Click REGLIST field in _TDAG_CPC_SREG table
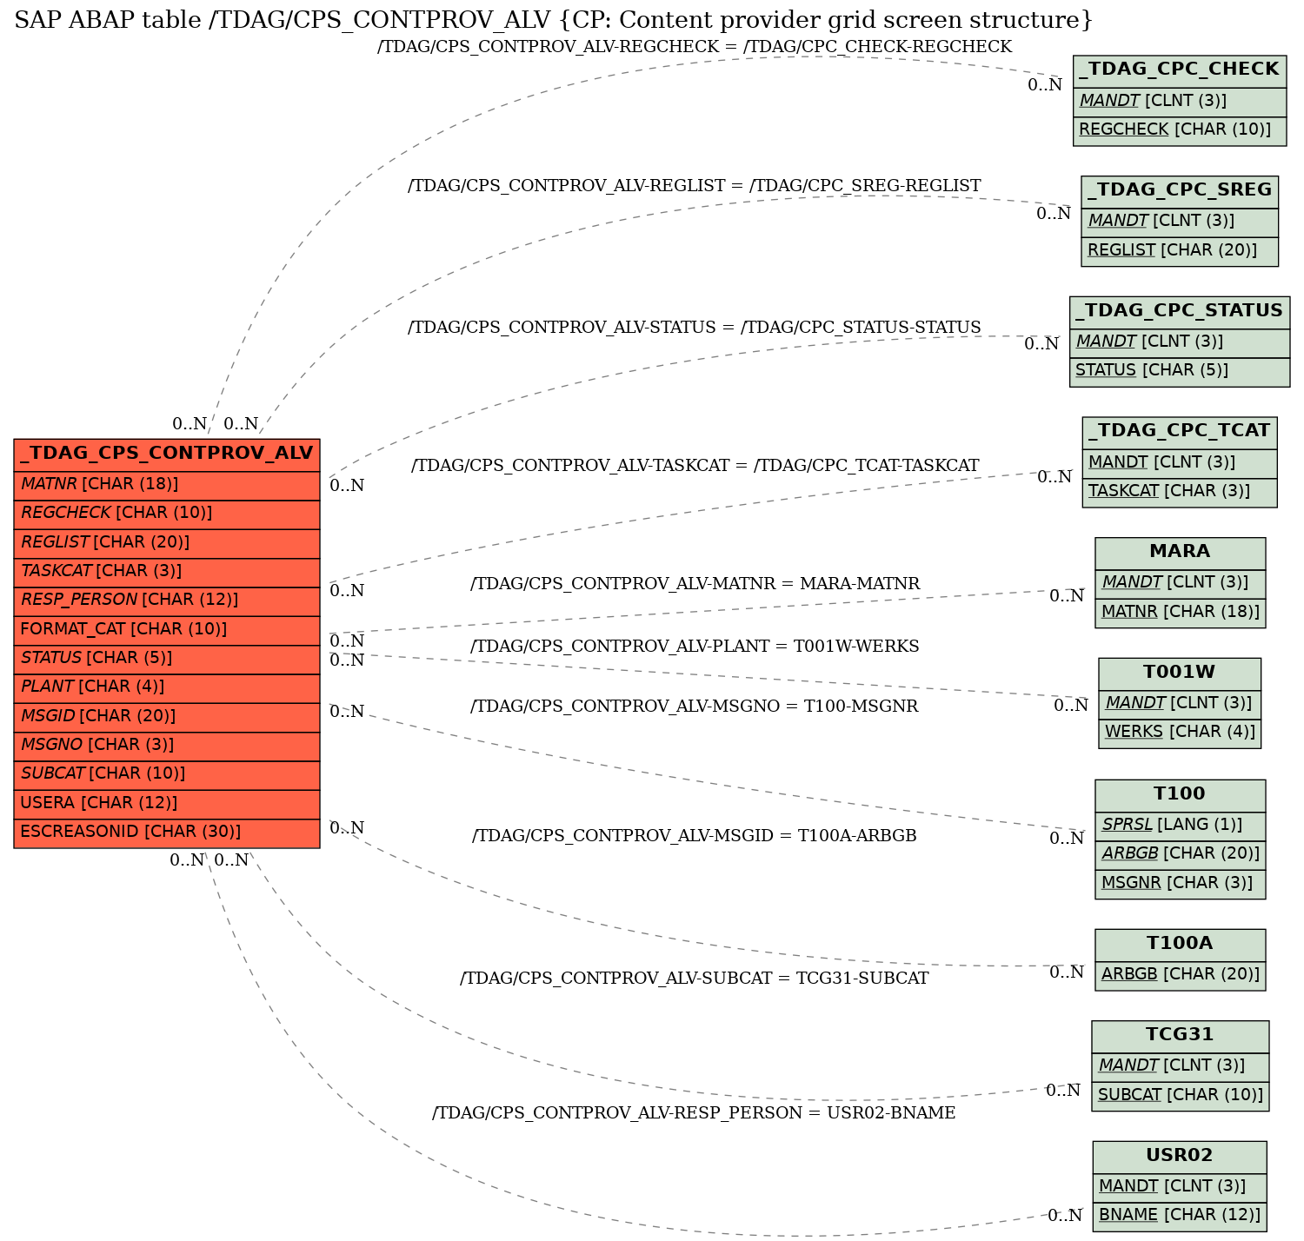Image resolution: width=1304 pixels, height=1241 pixels. pos(1180,251)
